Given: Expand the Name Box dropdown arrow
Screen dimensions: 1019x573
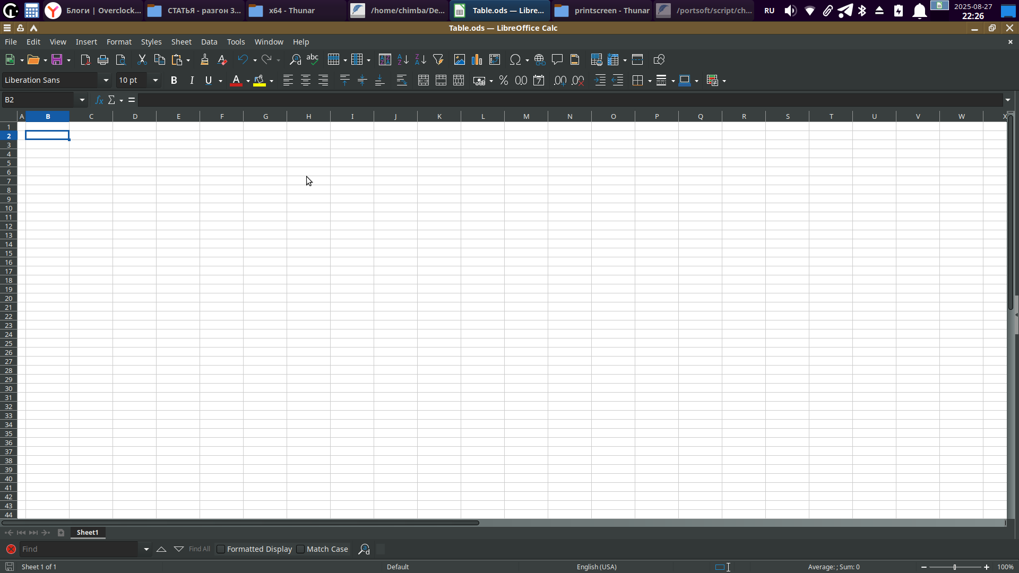Looking at the screenshot, I should click(82, 100).
